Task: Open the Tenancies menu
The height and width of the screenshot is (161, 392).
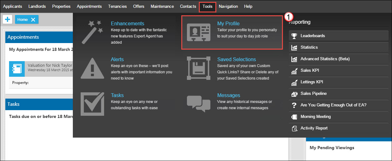Action: click(x=118, y=6)
